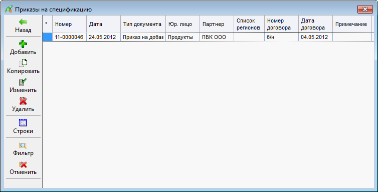Select the blue row marker cell
The image size is (378, 192).
48,37
